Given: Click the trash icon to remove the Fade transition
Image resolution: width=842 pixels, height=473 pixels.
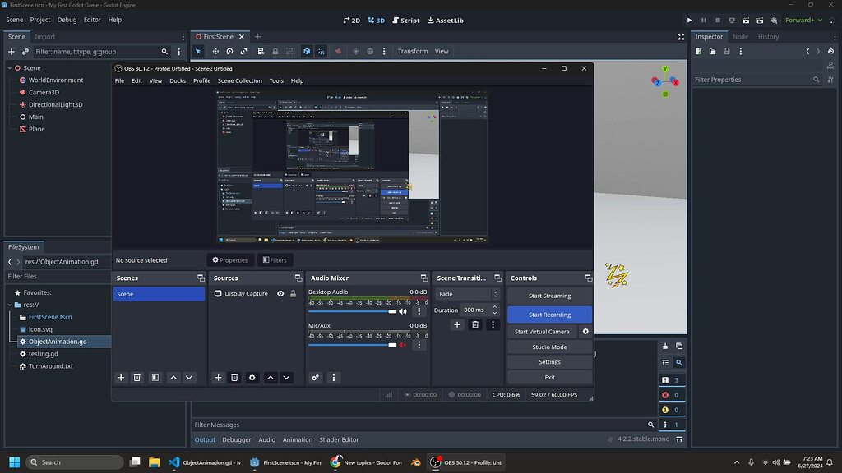Looking at the screenshot, I should [474, 325].
